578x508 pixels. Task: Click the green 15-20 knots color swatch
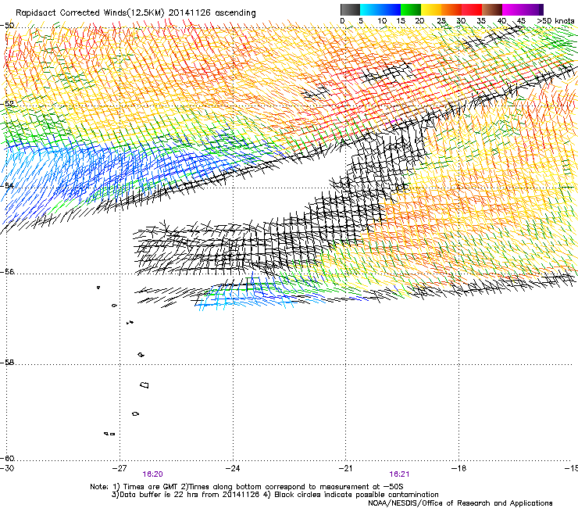click(x=411, y=9)
